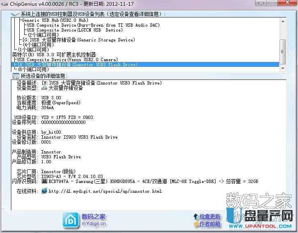This screenshot has height=233, width=298.
Task: Select the Burr-Brown USB Audio DAC device
Action: (93, 25)
